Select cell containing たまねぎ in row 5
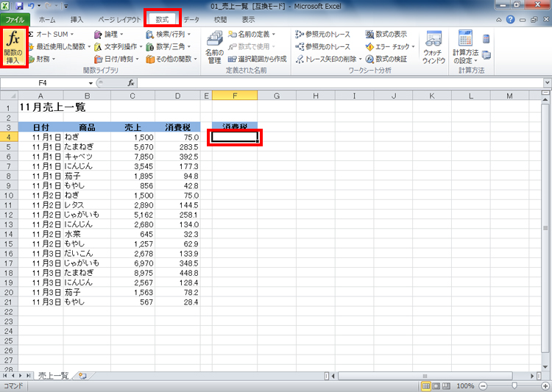Screen dimensions: 552x392 (87, 147)
